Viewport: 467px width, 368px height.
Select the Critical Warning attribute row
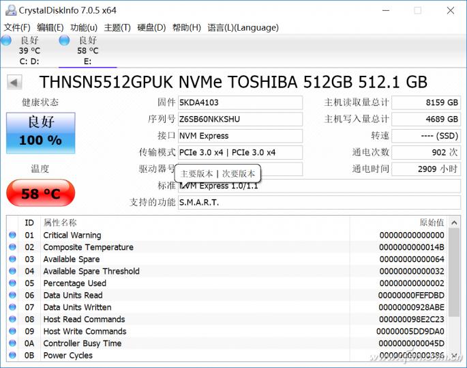pos(227,235)
